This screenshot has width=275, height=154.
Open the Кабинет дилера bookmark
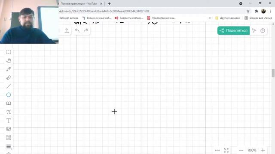pyautogui.click(x=69, y=18)
